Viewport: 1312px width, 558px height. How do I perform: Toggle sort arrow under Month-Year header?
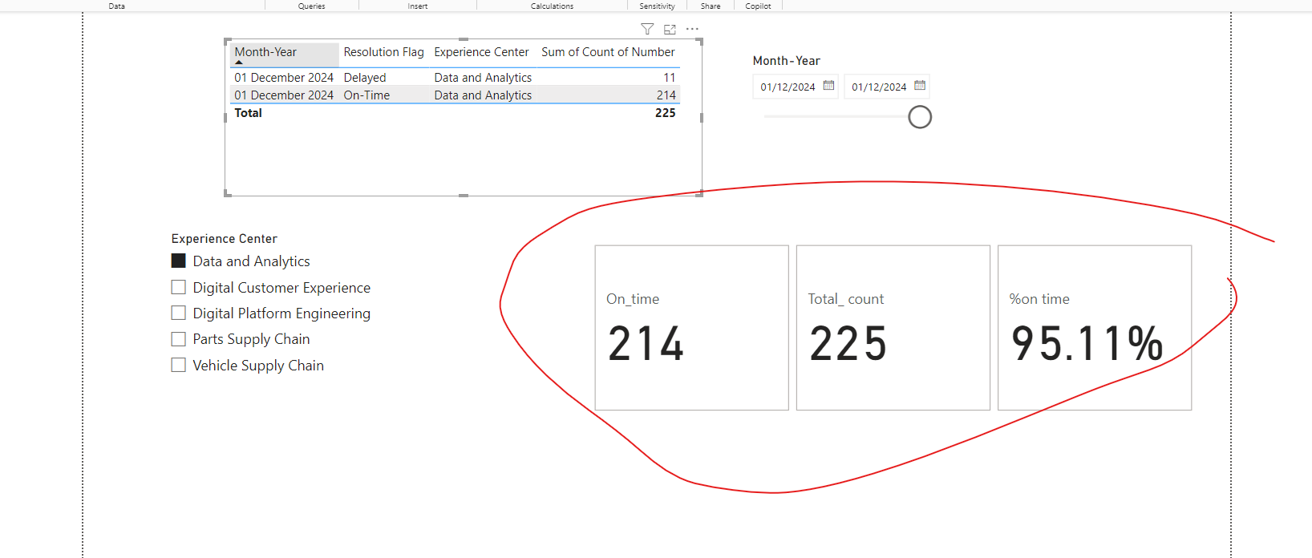pos(239,63)
